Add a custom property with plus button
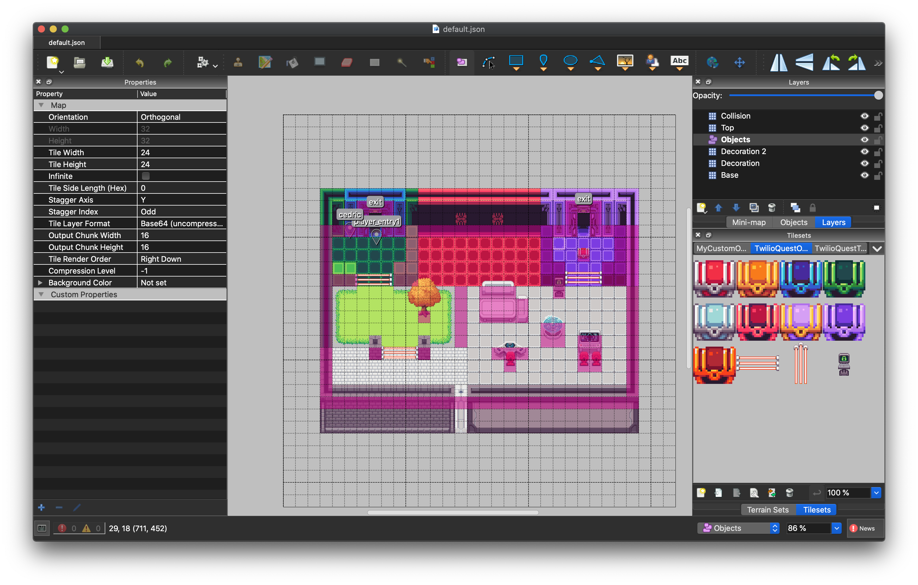918x585 pixels. click(42, 507)
